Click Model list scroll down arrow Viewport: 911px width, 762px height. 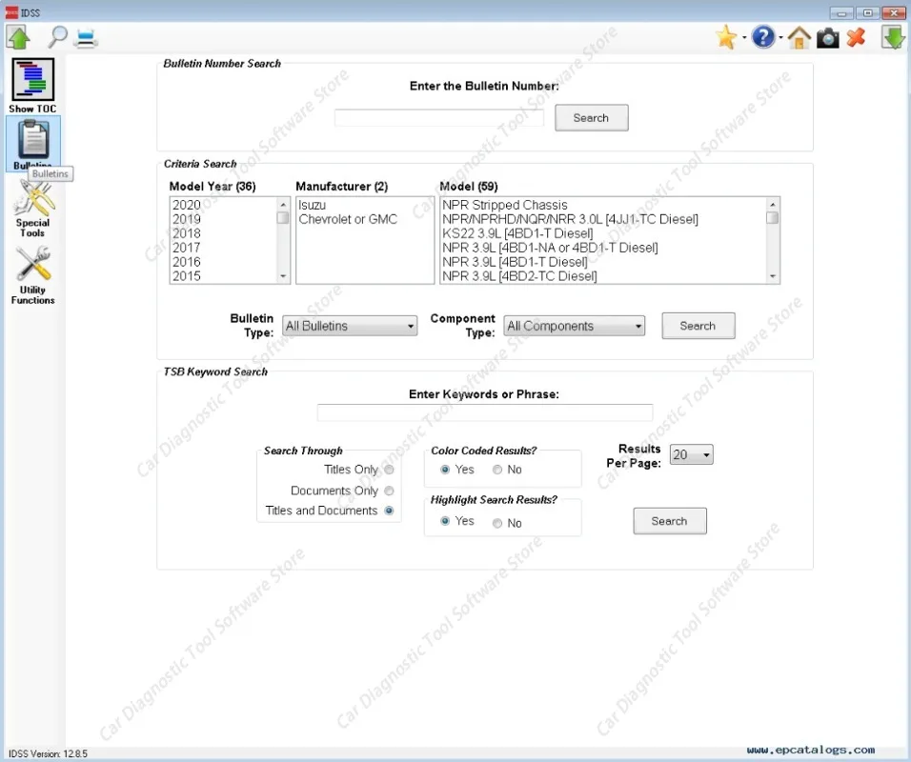(x=773, y=276)
